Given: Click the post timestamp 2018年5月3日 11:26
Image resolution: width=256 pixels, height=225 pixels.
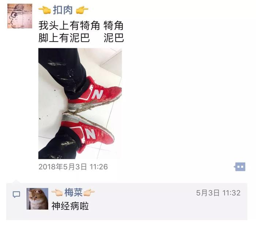Looking at the screenshot, I should pyautogui.click(x=73, y=167).
